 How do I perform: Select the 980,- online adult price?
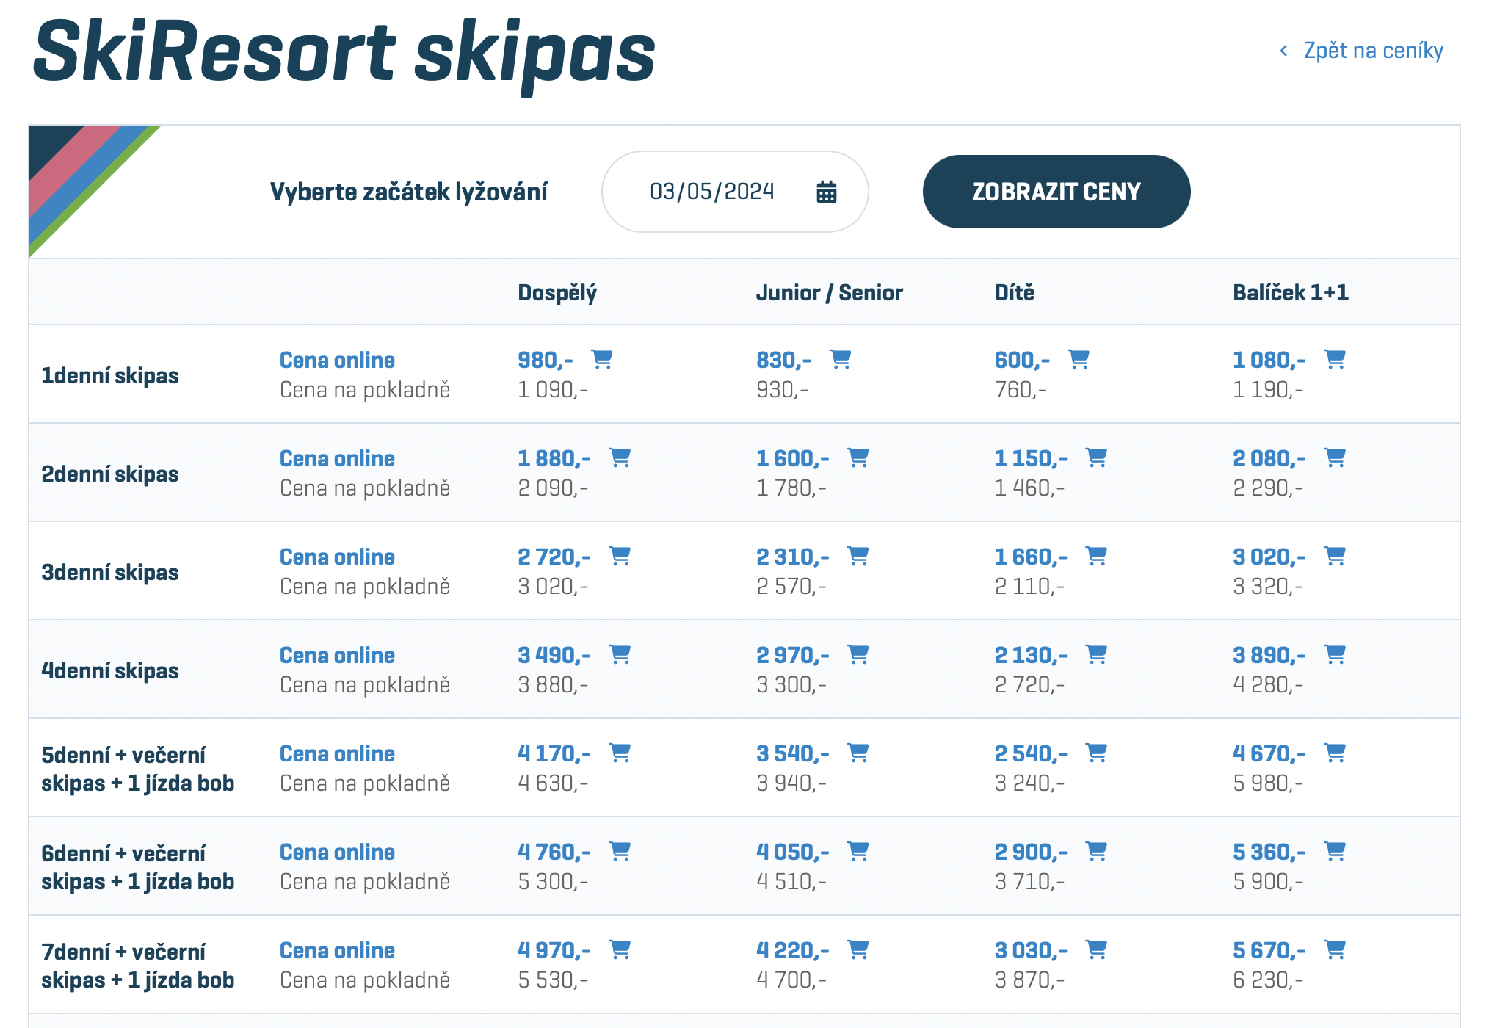click(x=546, y=360)
